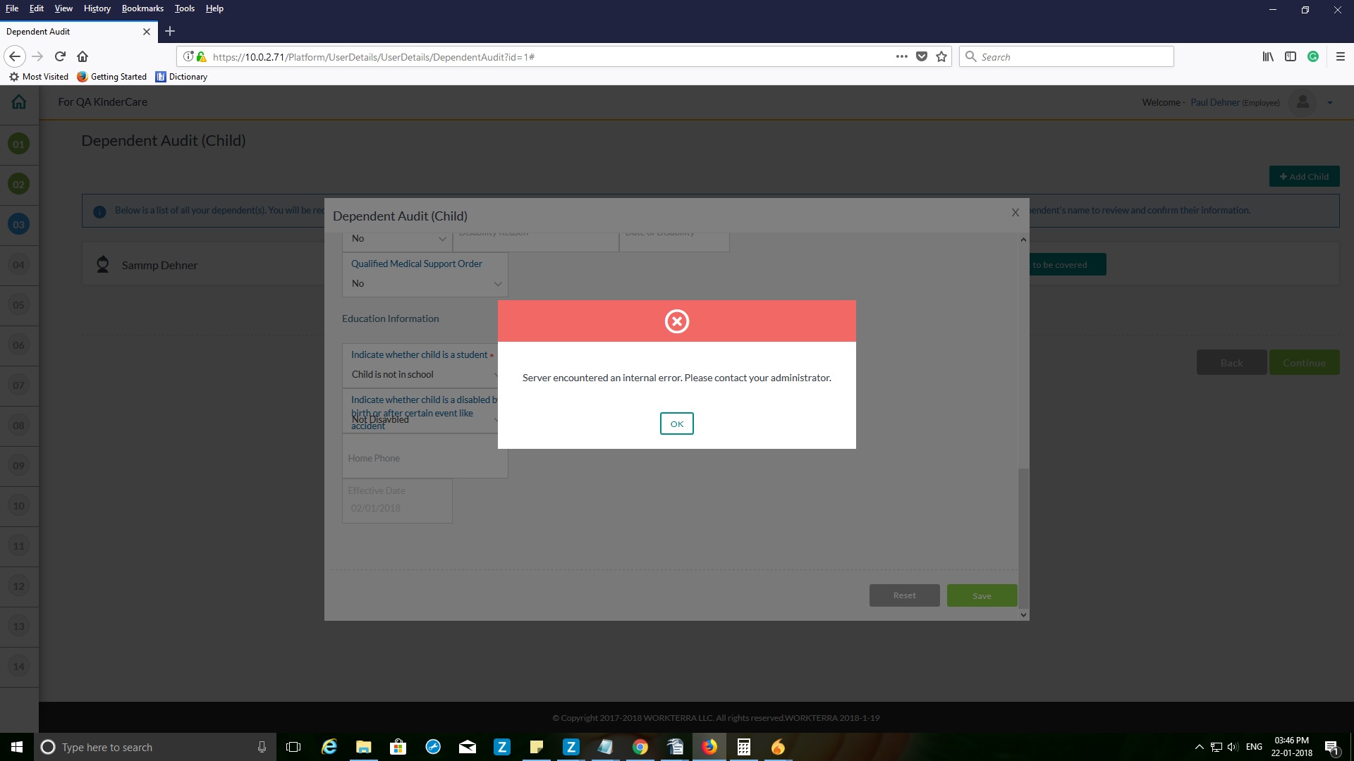Expand user profile dropdown arrow

tap(1329, 103)
